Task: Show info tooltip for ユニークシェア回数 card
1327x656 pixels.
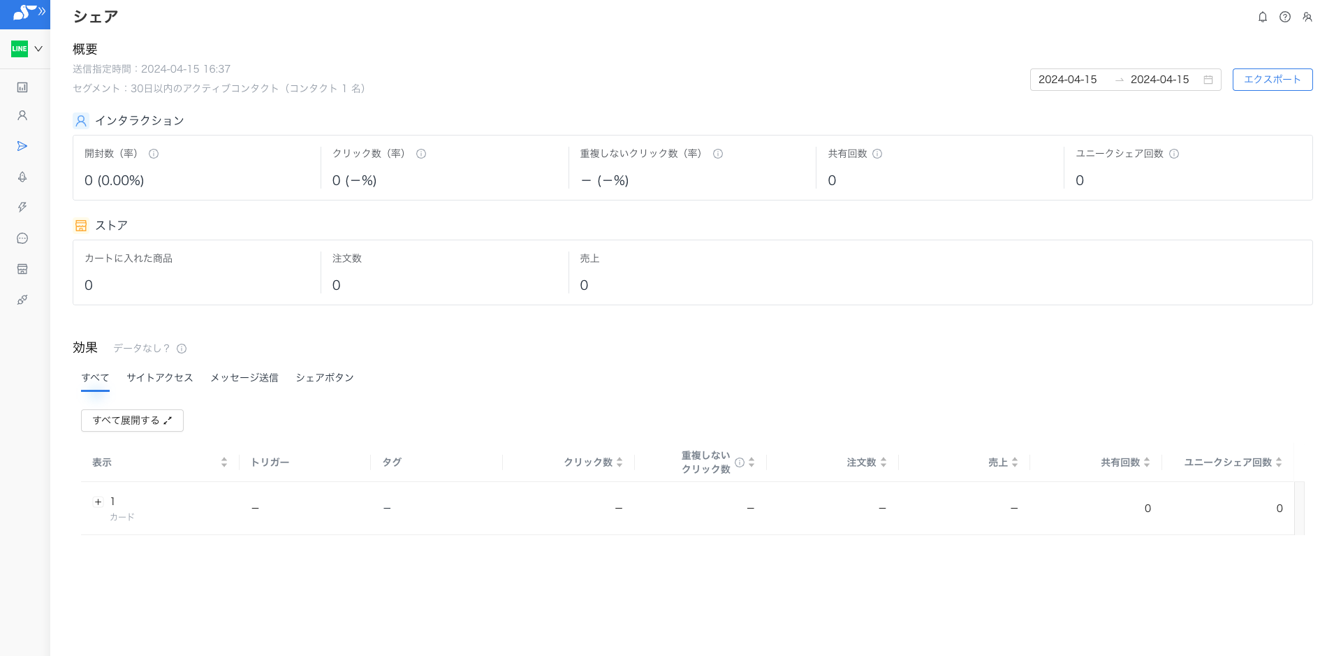Action: coord(1174,154)
